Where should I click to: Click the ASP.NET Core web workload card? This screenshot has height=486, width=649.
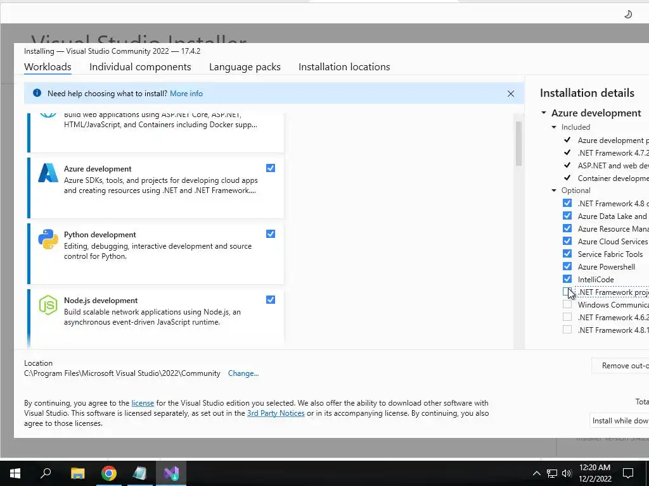coord(156,132)
